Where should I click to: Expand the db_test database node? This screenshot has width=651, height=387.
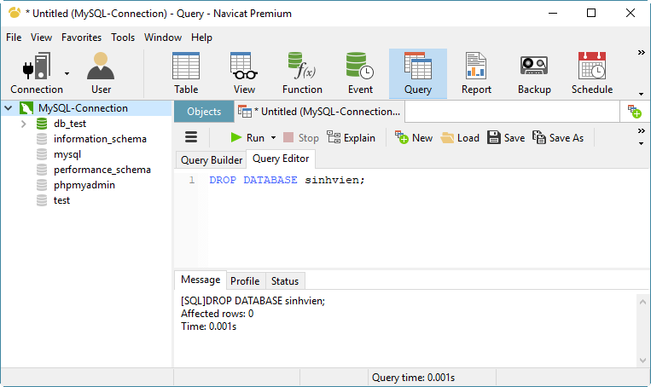point(24,124)
